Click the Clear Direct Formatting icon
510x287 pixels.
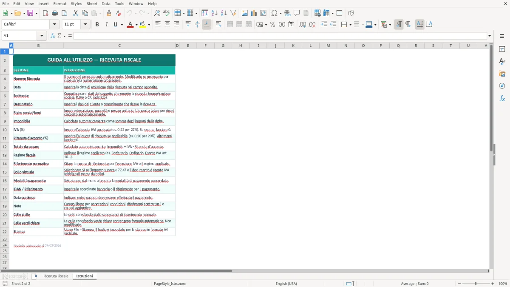(x=118, y=13)
